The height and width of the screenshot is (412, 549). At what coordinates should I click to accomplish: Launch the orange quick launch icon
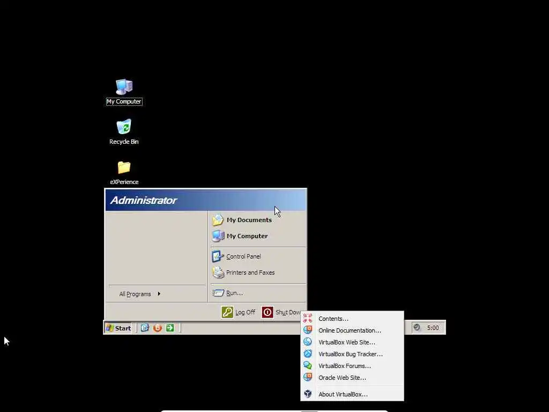click(x=158, y=328)
